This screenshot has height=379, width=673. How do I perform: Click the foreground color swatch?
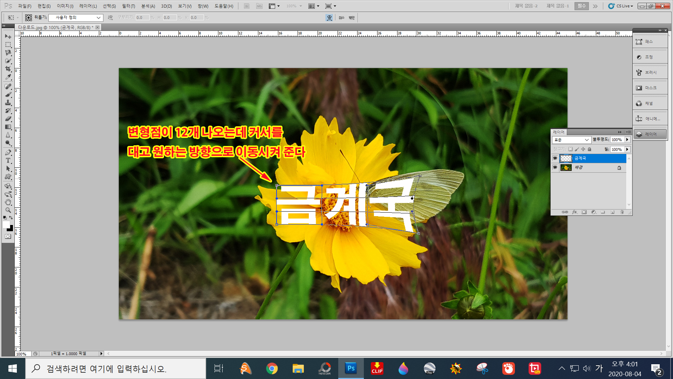click(x=6, y=225)
